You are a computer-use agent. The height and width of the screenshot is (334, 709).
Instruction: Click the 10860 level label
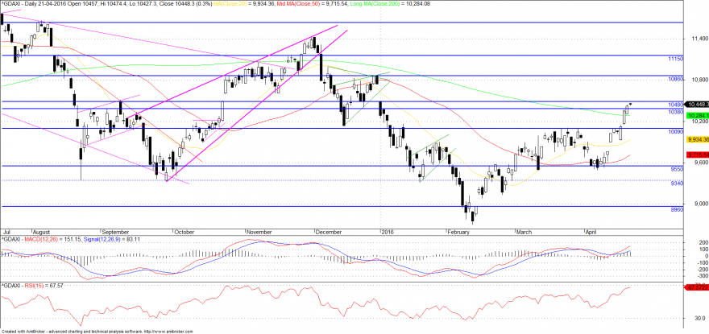[675, 79]
